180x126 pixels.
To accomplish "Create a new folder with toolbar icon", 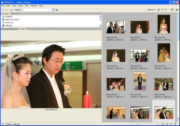I will tap(158, 10).
